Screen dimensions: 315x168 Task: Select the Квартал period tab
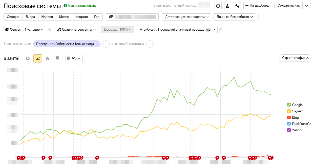coord(81,17)
